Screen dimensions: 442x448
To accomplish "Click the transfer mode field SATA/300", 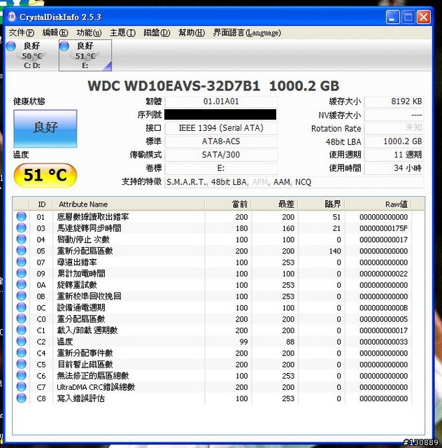I will tap(221, 155).
